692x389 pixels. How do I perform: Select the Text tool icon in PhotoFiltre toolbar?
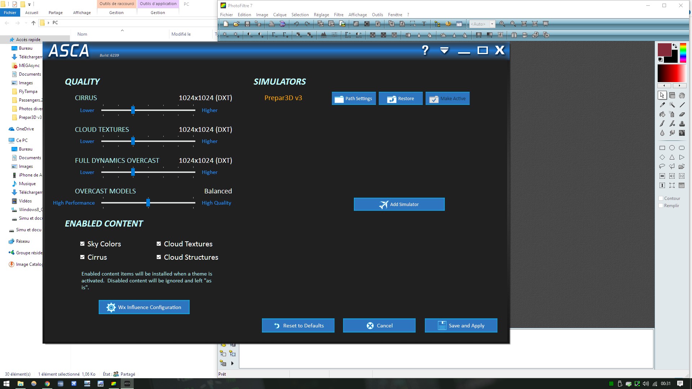pyautogui.click(x=424, y=24)
